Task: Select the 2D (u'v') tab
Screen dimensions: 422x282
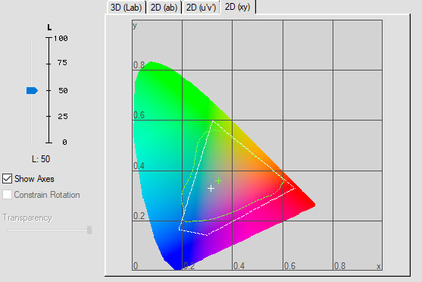Action: point(201,8)
